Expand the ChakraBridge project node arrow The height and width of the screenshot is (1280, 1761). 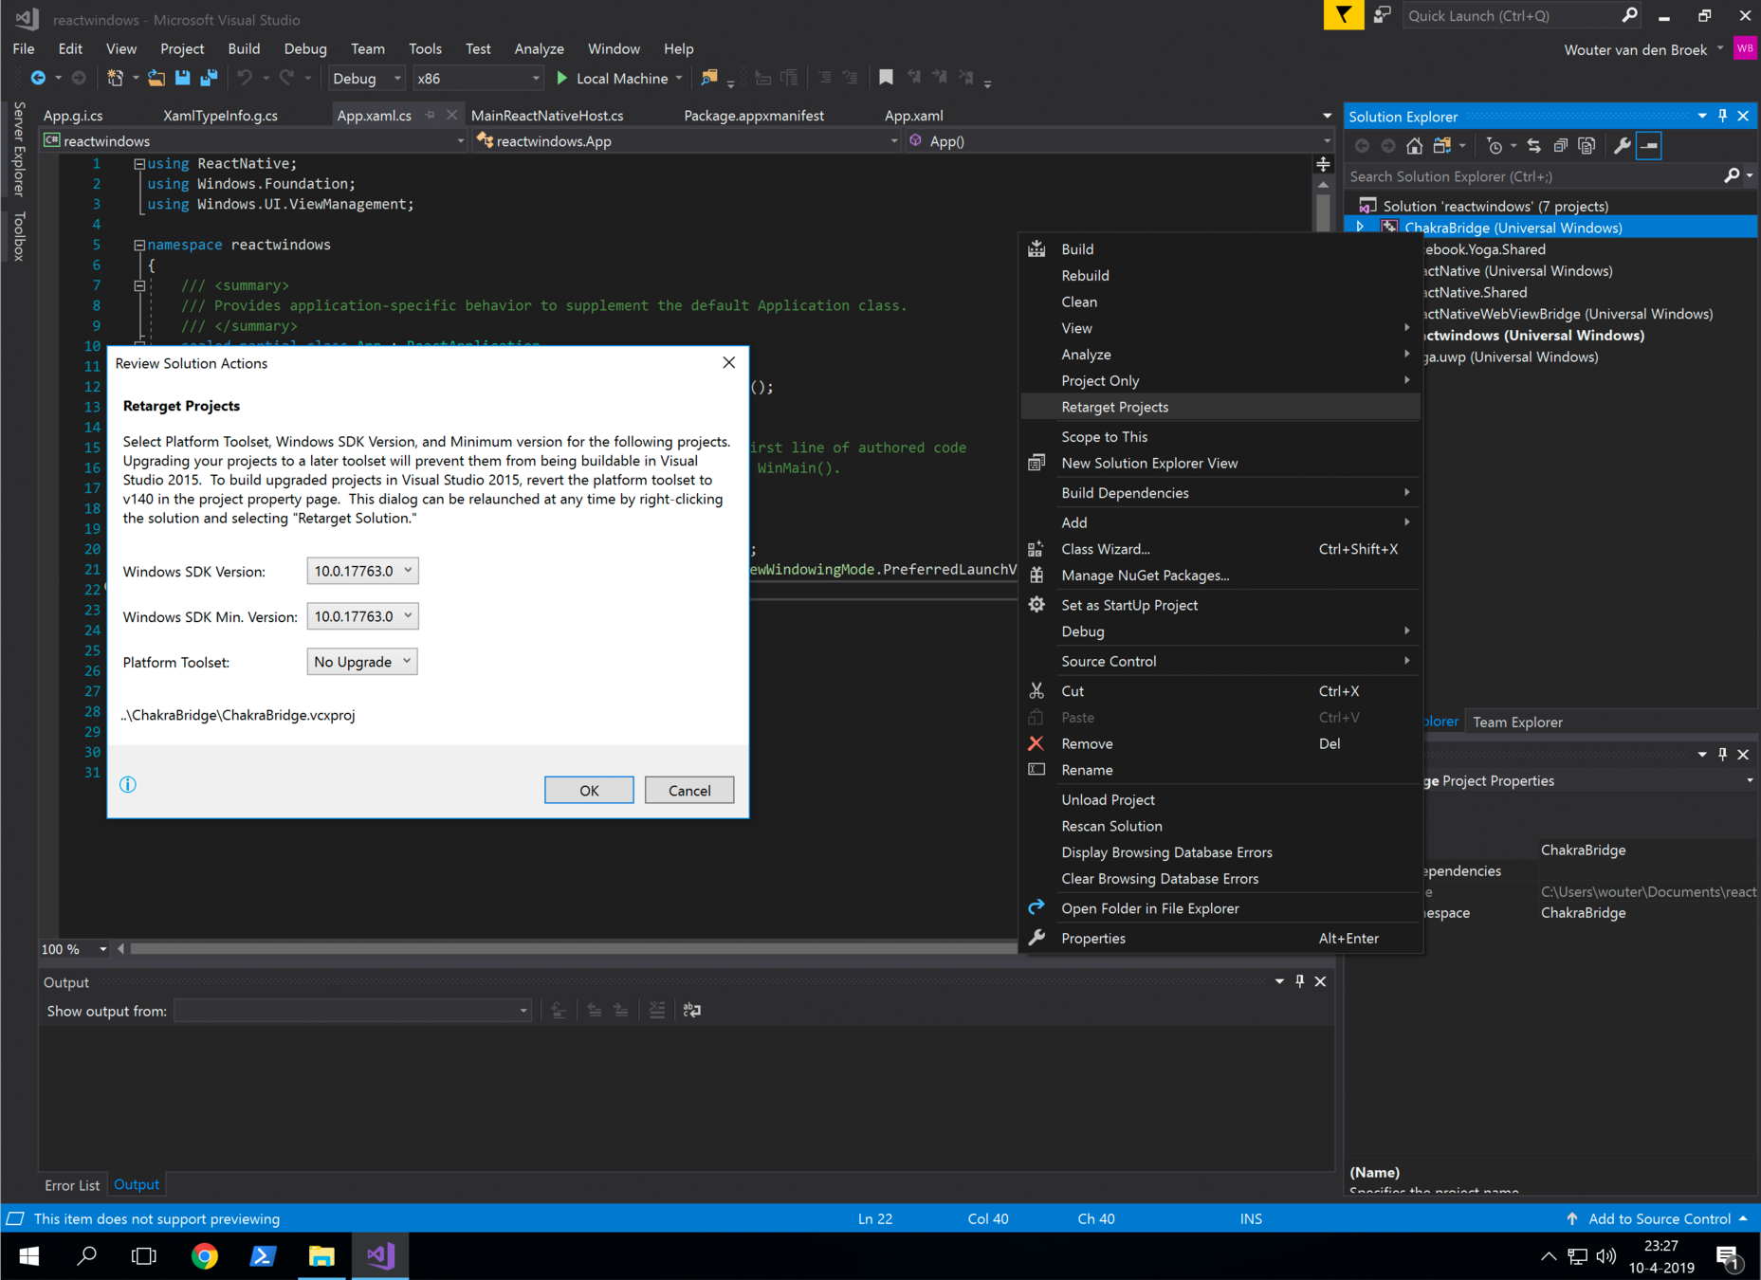click(x=1361, y=228)
